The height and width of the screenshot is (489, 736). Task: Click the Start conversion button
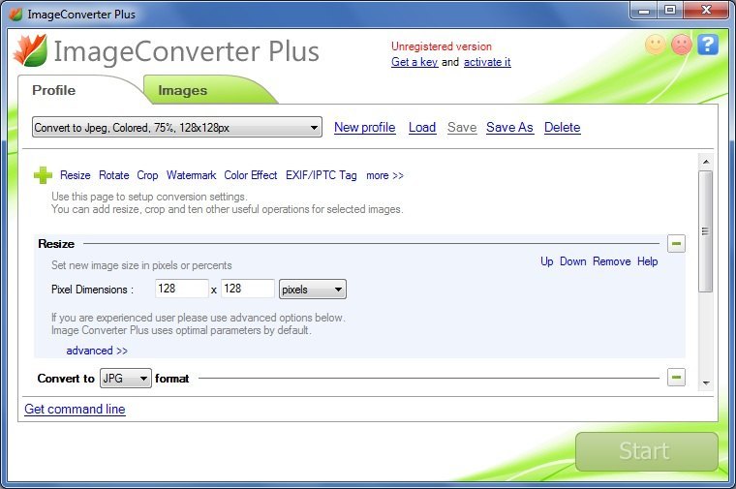point(646,451)
